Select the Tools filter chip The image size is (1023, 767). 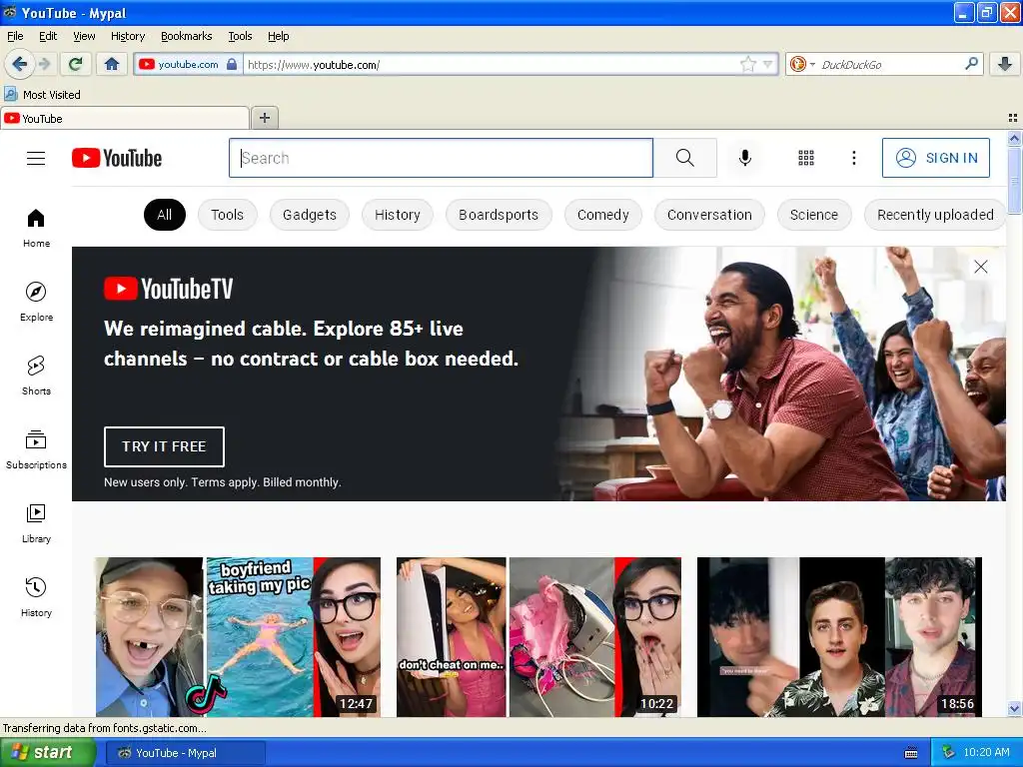click(227, 215)
